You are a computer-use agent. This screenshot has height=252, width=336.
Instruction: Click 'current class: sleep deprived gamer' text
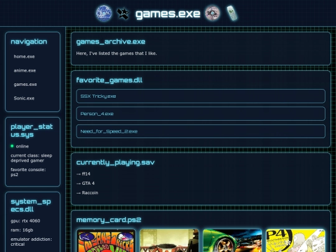coord(32,158)
